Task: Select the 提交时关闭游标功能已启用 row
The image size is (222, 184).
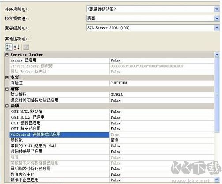Action: point(112,100)
